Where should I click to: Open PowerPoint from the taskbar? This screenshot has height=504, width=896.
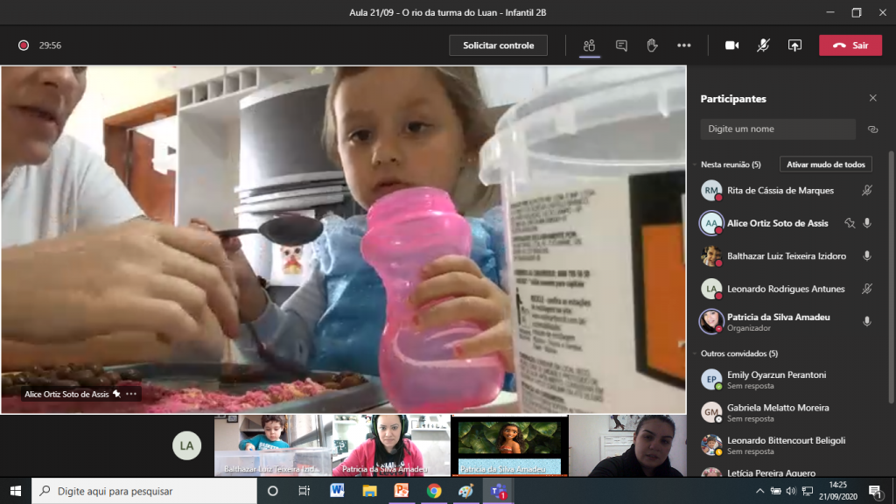pyautogui.click(x=402, y=491)
